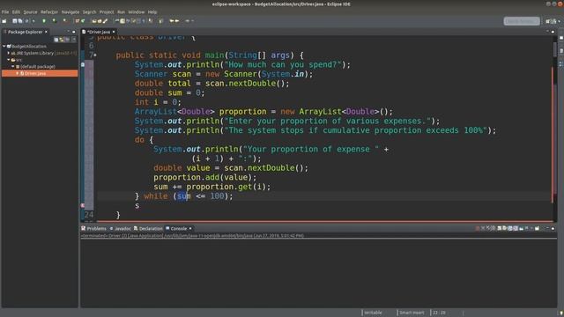Screen dimensions: 564x317
Task: Close the Console tab
Action: [x=190, y=229]
